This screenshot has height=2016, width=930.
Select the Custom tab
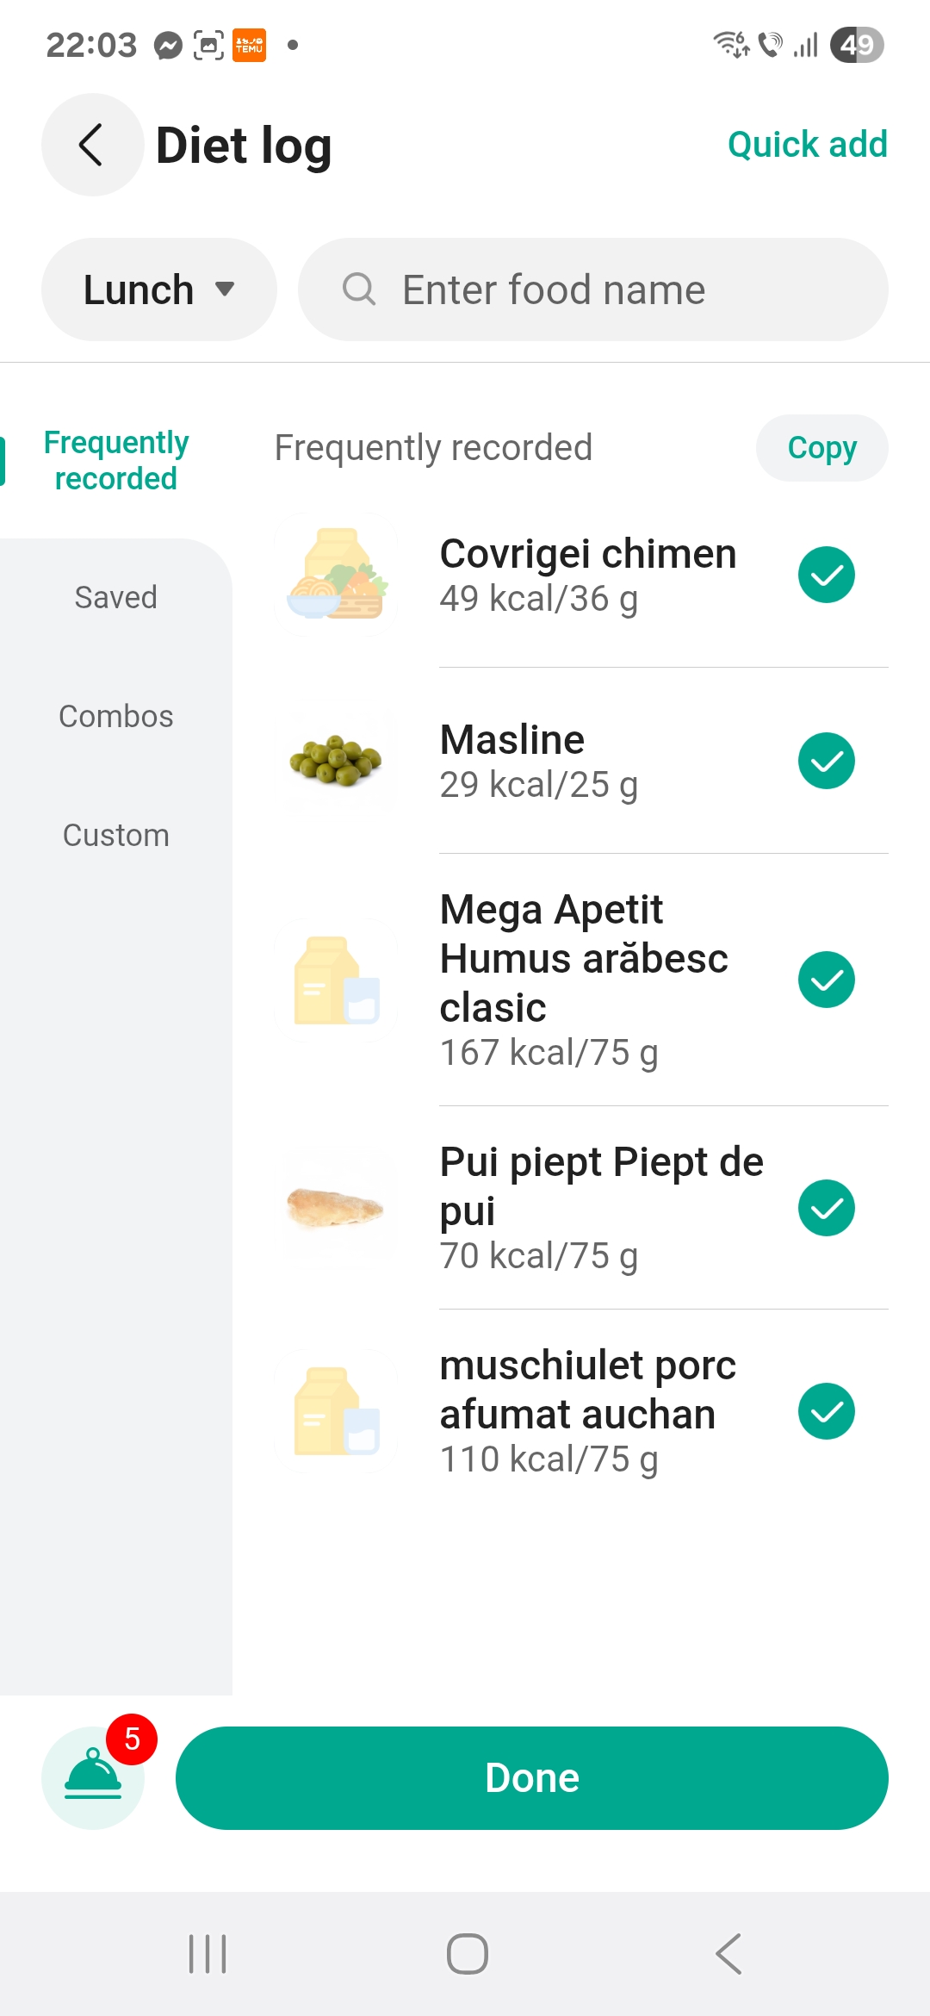click(116, 835)
